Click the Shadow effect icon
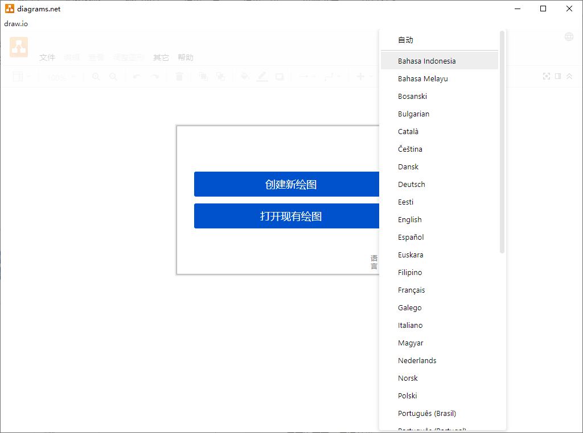The height and width of the screenshot is (433, 583). point(280,76)
